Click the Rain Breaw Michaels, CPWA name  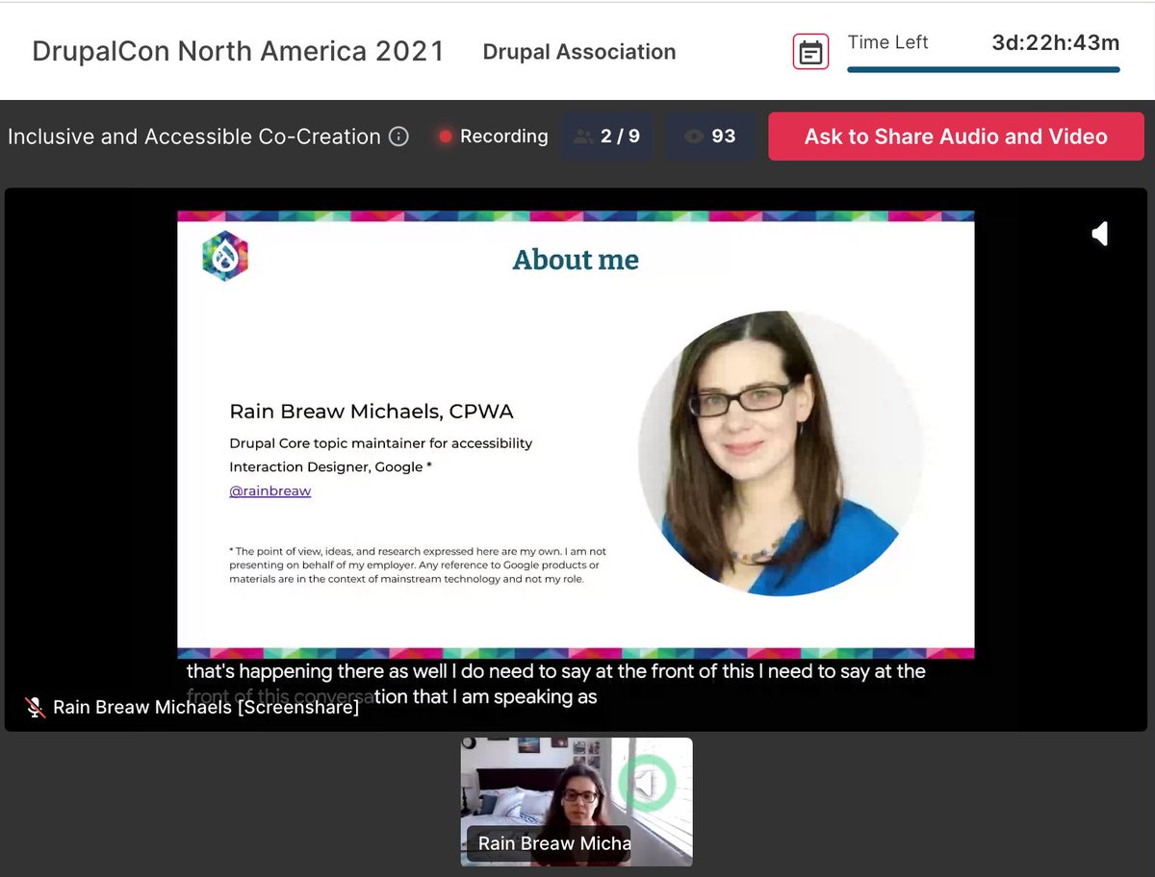[372, 412]
